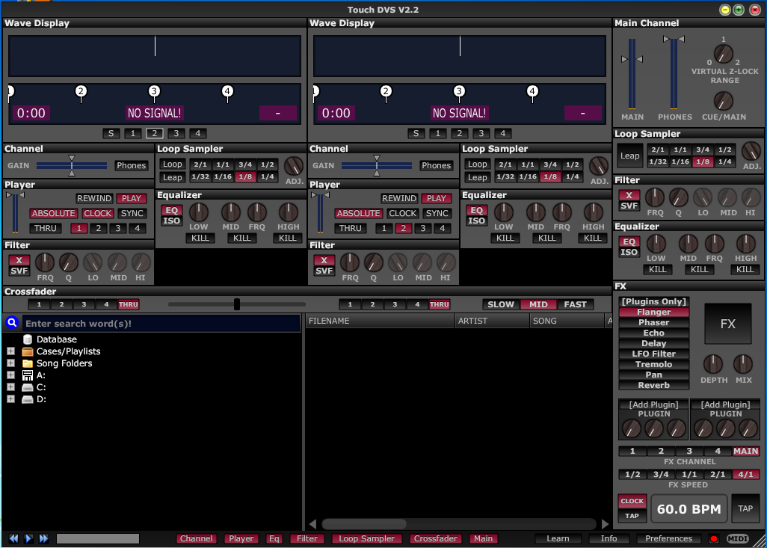Toggle the Loop Sampler panel tab in bottom bar
Viewport: 767px width, 548px height.
tap(367, 538)
